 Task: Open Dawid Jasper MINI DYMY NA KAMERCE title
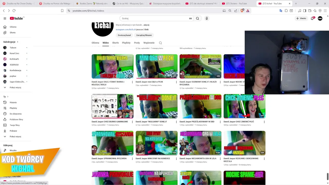(x=153, y=159)
